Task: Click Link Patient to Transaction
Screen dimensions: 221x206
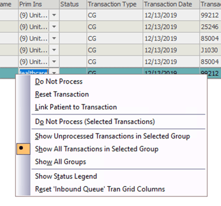Action: pos(76,107)
